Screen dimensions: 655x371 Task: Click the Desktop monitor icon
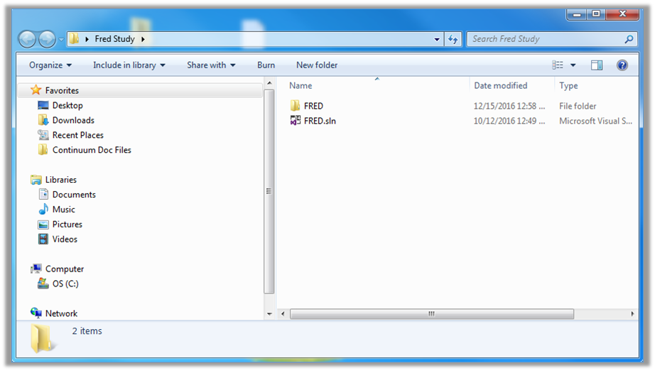click(x=43, y=105)
